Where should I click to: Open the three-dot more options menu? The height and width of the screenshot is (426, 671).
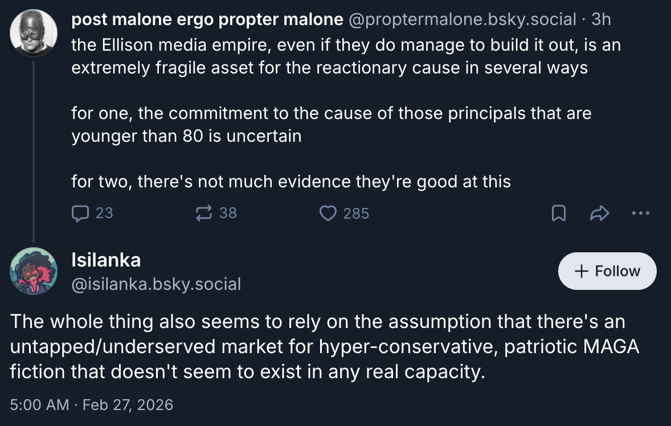click(x=640, y=213)
